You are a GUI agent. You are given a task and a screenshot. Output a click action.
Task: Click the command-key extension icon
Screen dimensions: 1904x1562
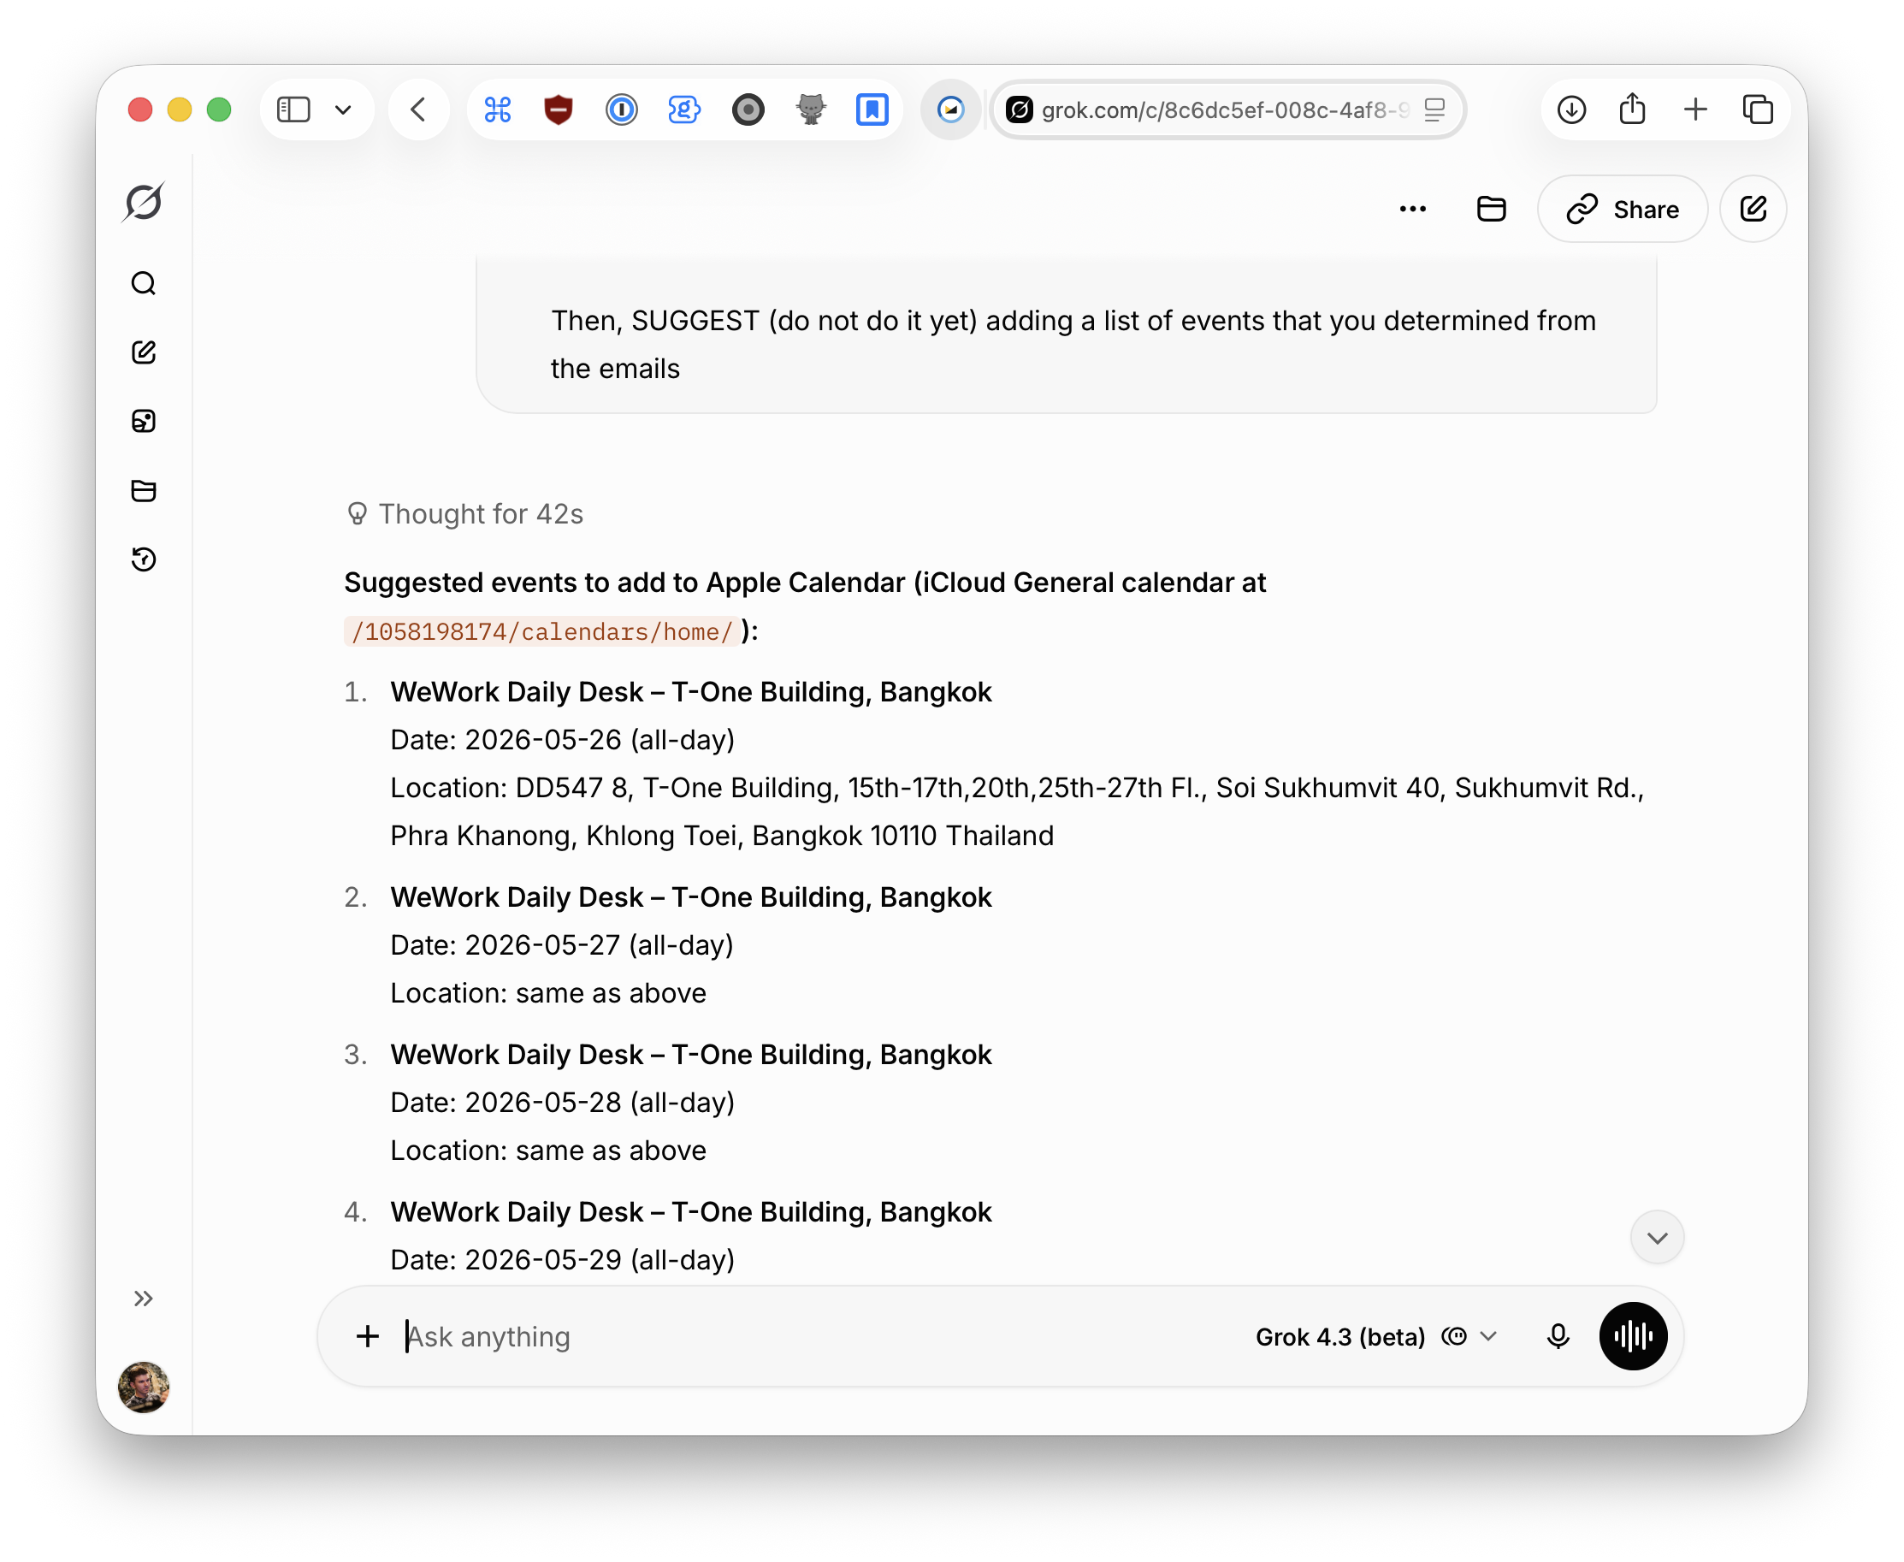pyautogui.click(x=497, y=109)
